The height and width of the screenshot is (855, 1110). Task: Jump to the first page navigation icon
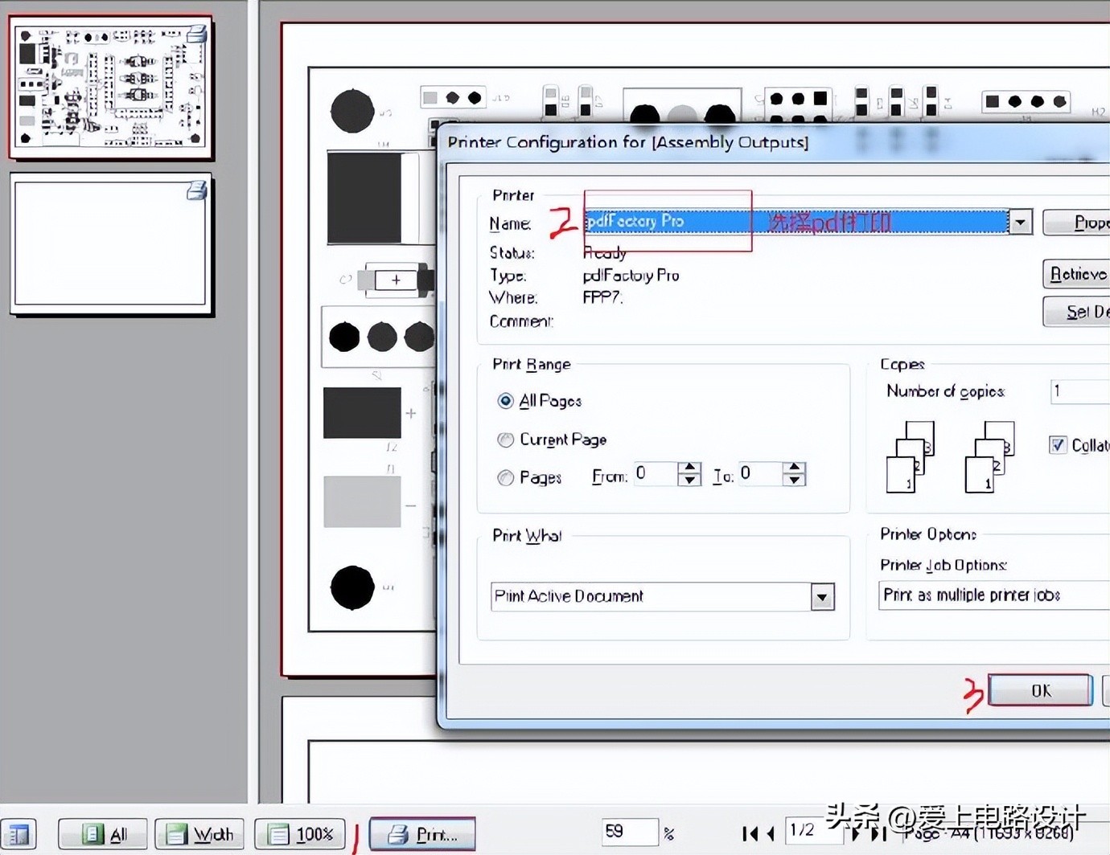coord(750,833)
